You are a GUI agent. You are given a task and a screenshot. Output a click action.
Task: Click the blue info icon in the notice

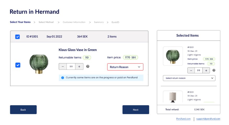pyautogui.click(x=63, y=78)
